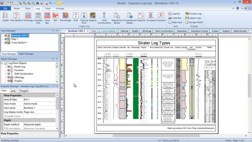Toggle Borehole 1:DH-1 view checkbox
Viewport: 252px width, 142px height.
click(x=6, y=35)
